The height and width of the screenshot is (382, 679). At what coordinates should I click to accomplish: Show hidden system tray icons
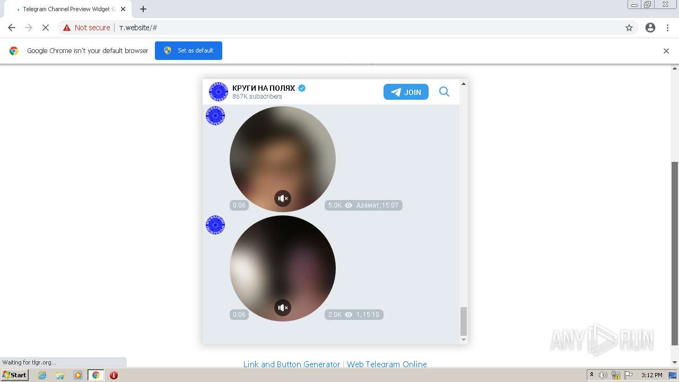(x=591, y=375)
